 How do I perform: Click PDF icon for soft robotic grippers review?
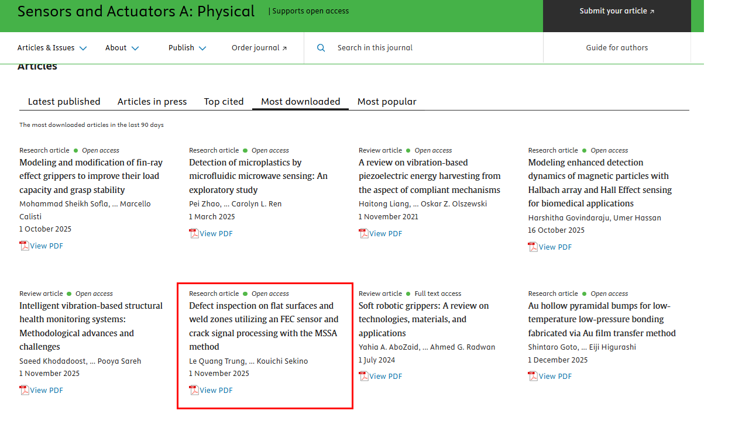coord(363,377)
